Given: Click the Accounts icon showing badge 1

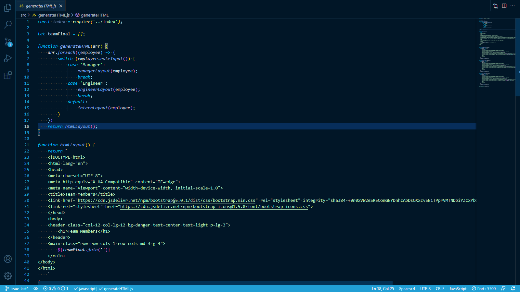Looking at the screenshot, I should click(8, 42).
